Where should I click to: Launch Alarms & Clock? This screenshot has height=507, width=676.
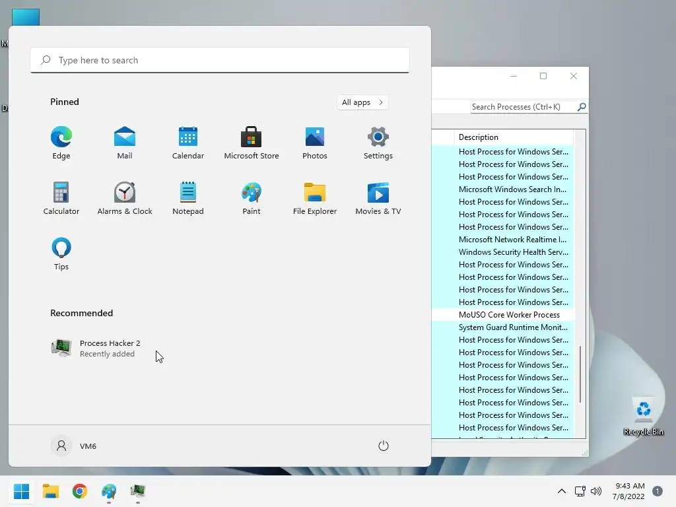point(125,198)
